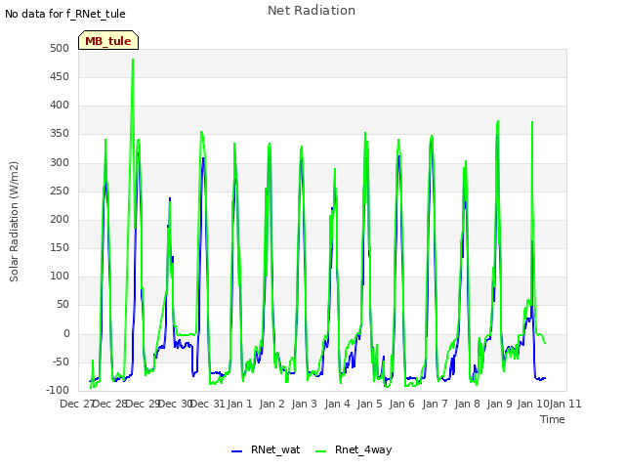The image size is (625, 469).
Task: Click the 250 y-axis tick label
Action: (60, 192)
